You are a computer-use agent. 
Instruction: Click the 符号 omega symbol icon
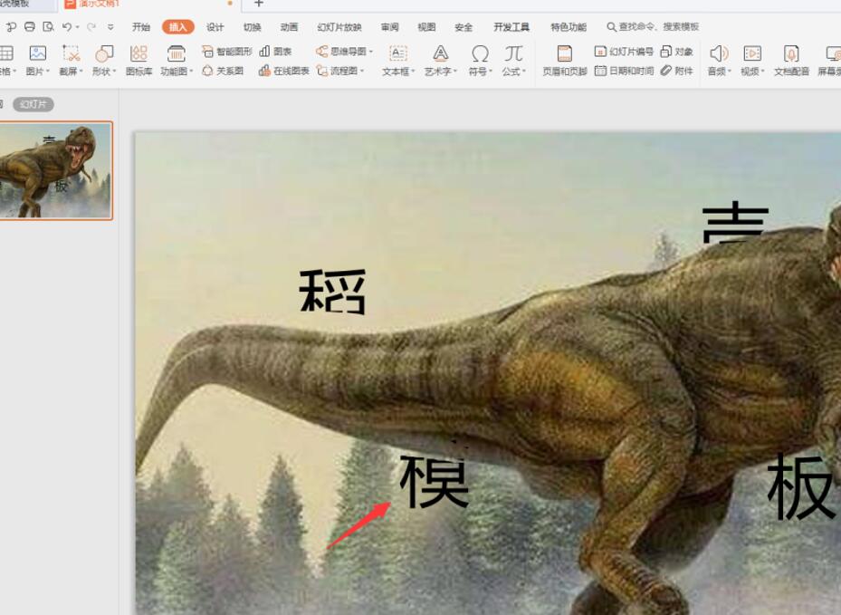point(480,53)
